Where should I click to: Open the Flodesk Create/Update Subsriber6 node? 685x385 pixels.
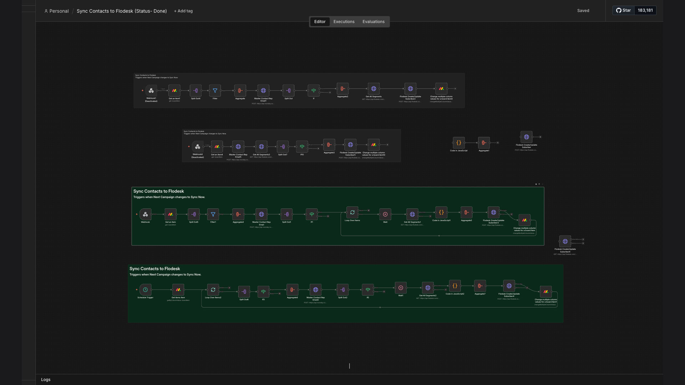565,241
